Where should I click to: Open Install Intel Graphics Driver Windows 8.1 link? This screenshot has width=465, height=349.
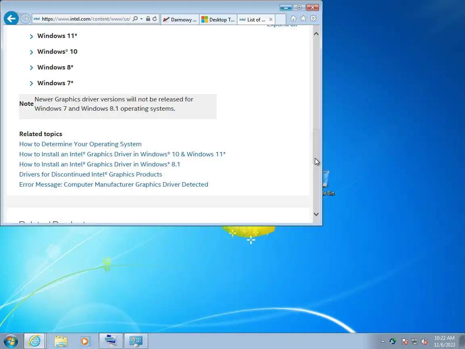pos(100,164)
